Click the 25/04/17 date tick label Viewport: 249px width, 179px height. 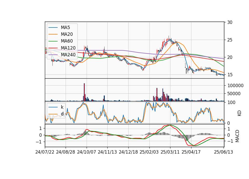191,152
